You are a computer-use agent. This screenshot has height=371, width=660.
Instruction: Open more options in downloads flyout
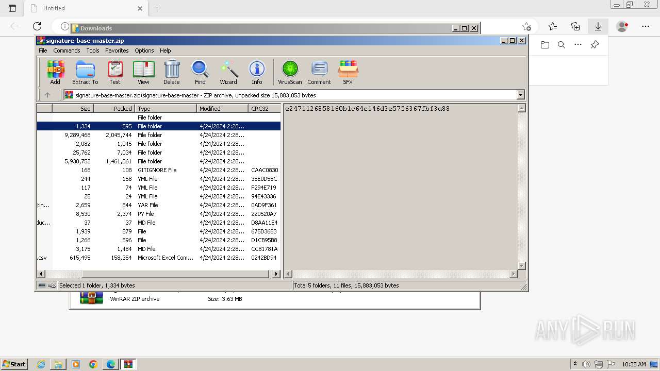pos(578,45)
